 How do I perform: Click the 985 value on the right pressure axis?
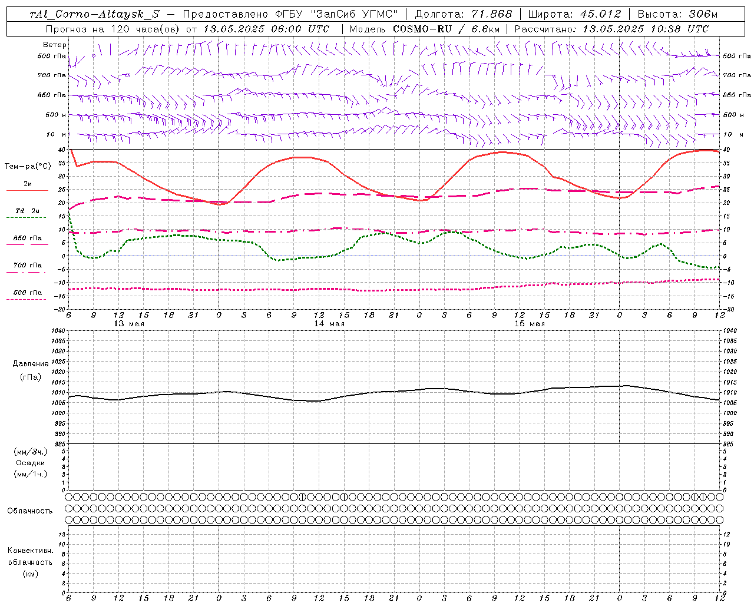coord(729,444)
